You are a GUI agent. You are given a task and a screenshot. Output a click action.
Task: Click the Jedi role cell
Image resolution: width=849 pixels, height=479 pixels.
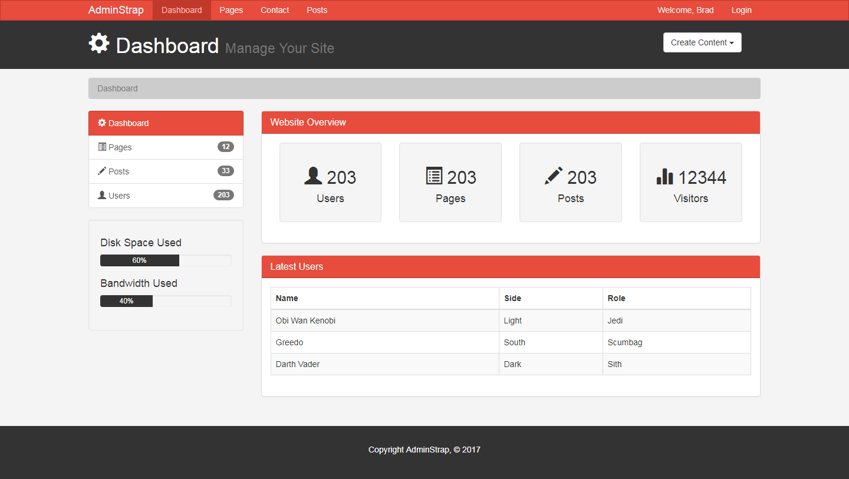pyautogui.click(x=677, y=321)
